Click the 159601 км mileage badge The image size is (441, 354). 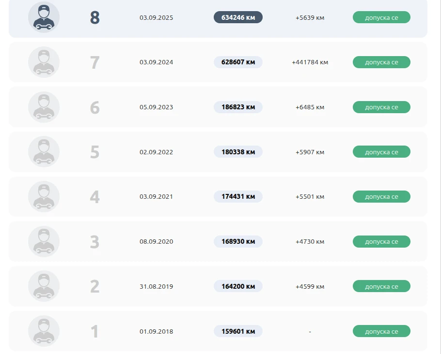click(238, 331)
